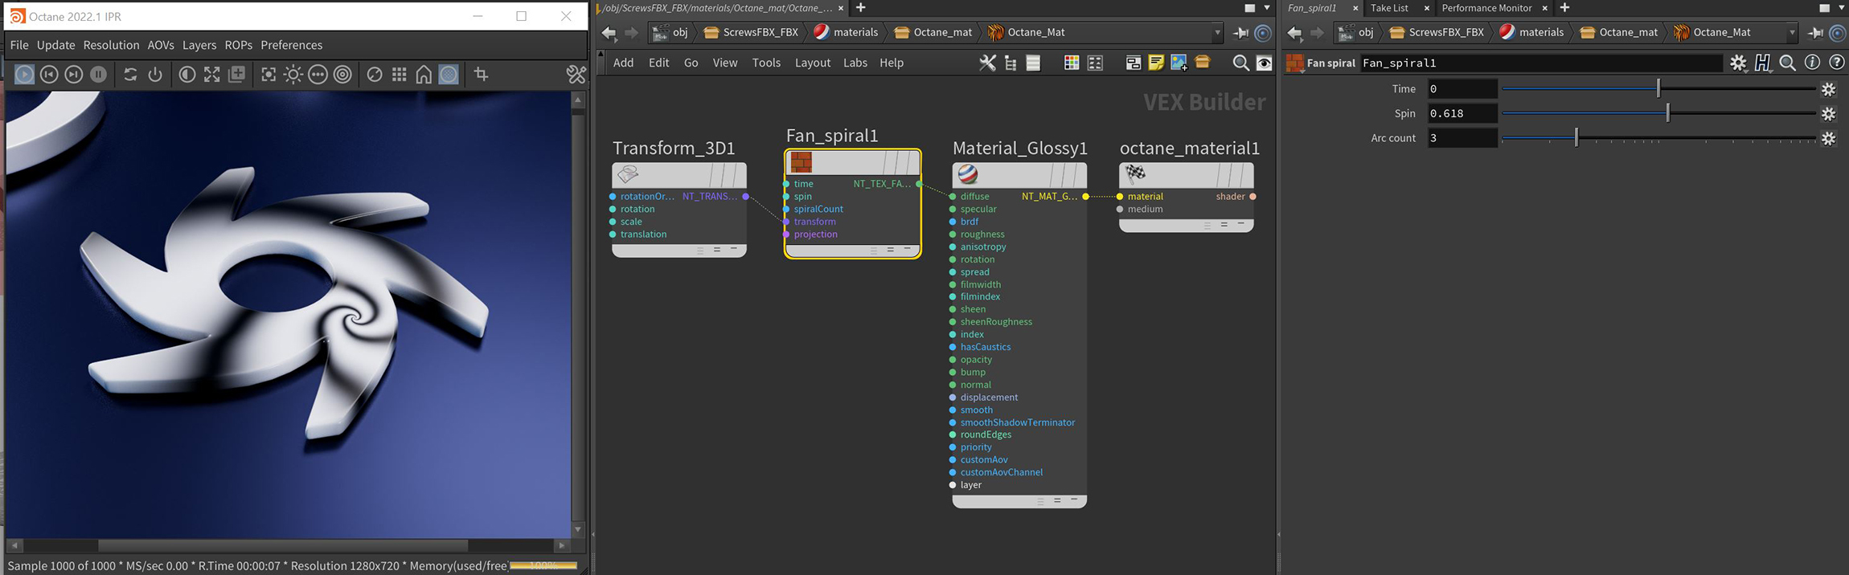
Task: Click the info icon in parameter panel
Action: pos(1812,63)
